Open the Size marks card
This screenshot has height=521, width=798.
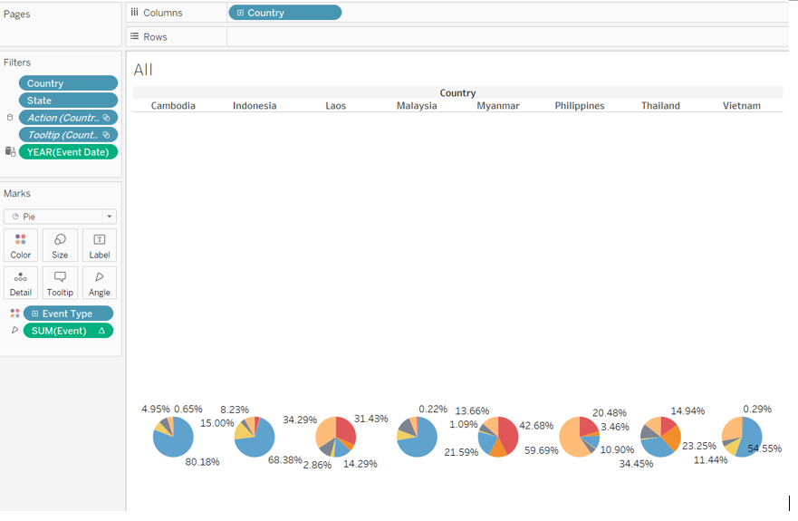[60, 246]
